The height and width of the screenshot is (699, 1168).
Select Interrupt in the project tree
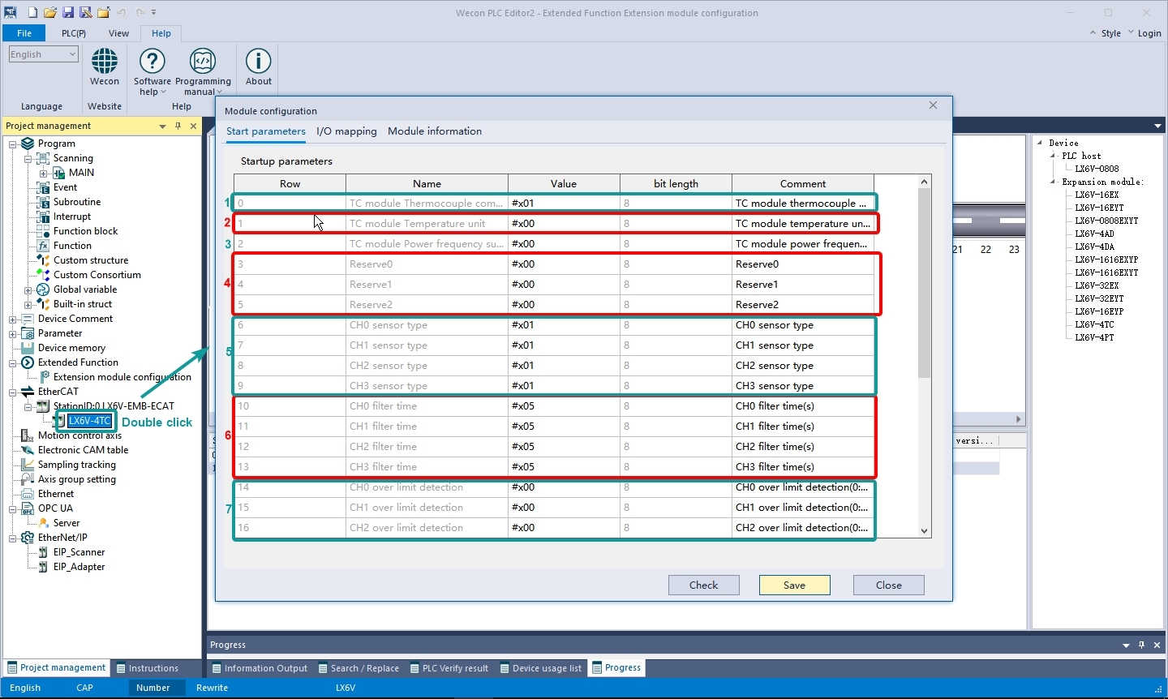click(x=72, y=217)
